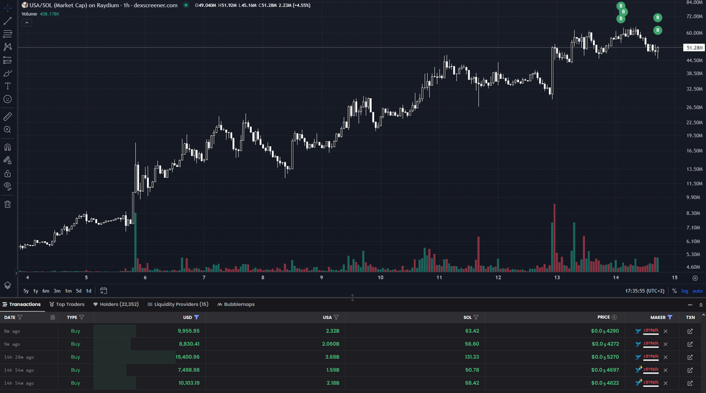Screen dimensions: 706x393
Task: Open chart settings gear on time axis
Action: point(695,278)
